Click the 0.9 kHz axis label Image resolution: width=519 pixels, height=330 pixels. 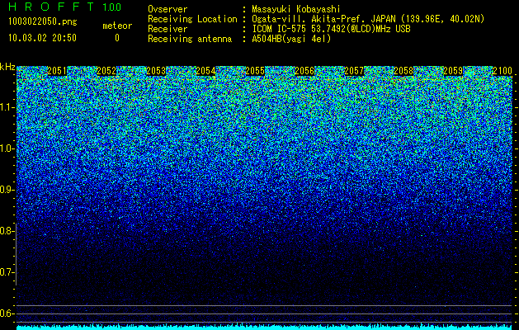[x=6, y=190]
